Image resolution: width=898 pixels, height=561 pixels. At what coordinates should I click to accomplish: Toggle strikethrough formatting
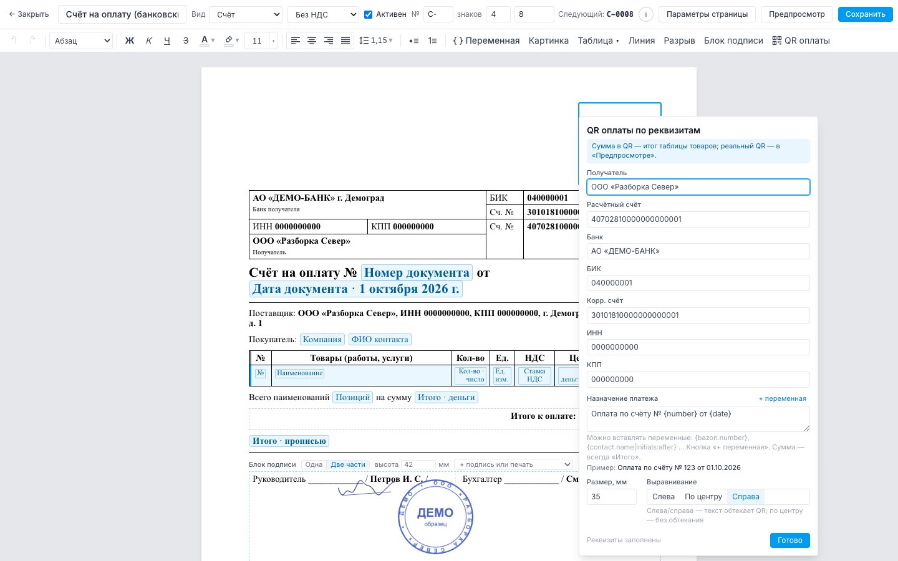tap(185, 41)
